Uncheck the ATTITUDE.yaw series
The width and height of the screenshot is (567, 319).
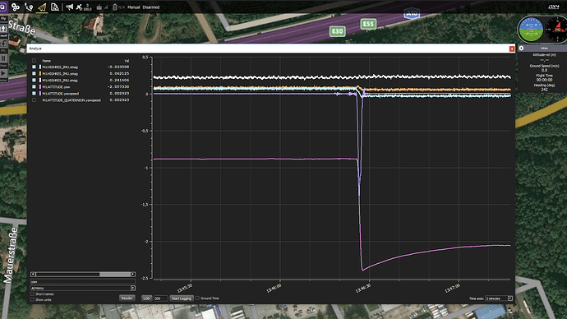[x=34, y=87]
